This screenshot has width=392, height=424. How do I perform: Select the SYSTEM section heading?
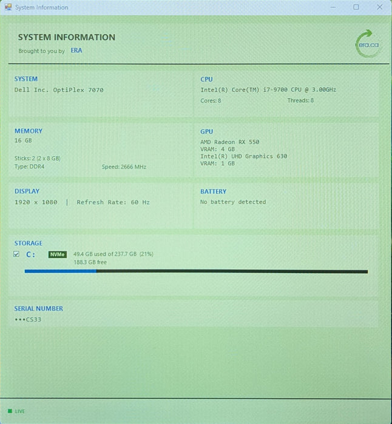[26, 79]
